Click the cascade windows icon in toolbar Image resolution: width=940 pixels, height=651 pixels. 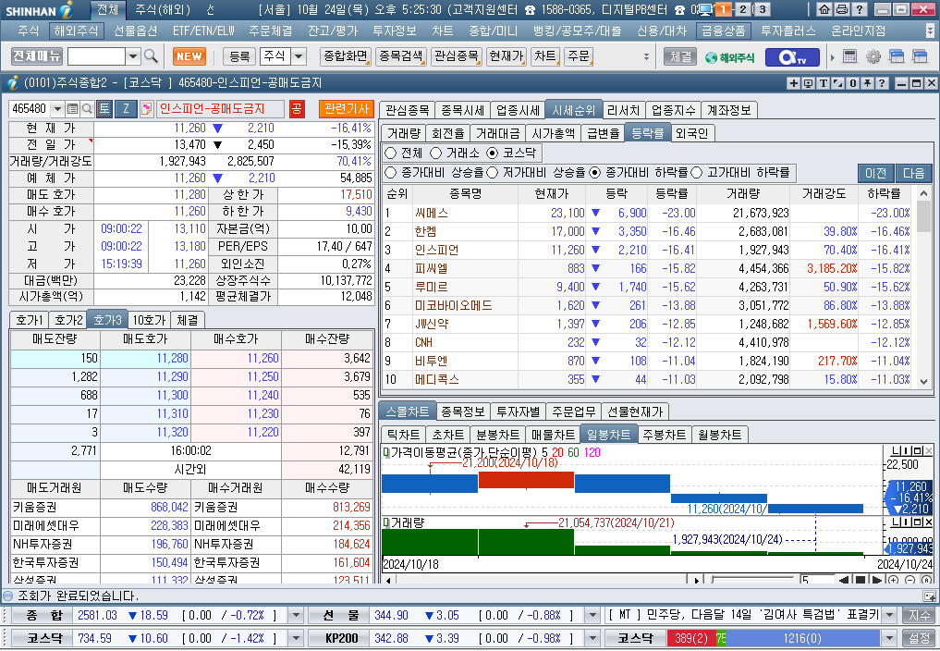point(897,56)
